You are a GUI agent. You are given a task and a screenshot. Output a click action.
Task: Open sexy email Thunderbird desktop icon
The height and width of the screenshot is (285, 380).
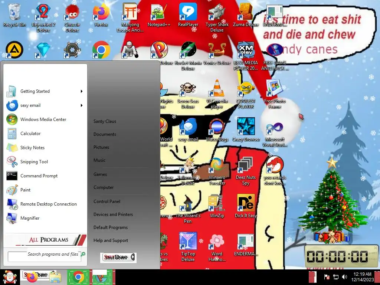tap(188, 130)
